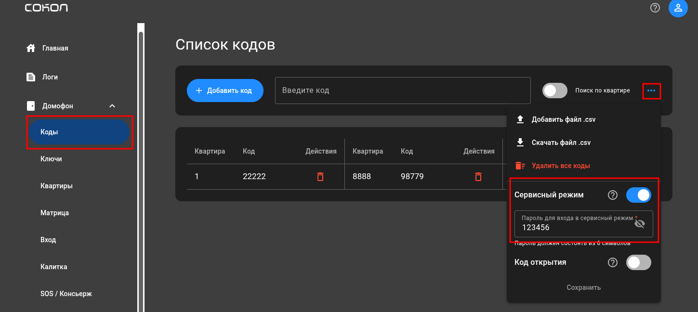698x312 pixels.
Task: Toggle password visibility eye icon
Action: click(x=640, y=224)
